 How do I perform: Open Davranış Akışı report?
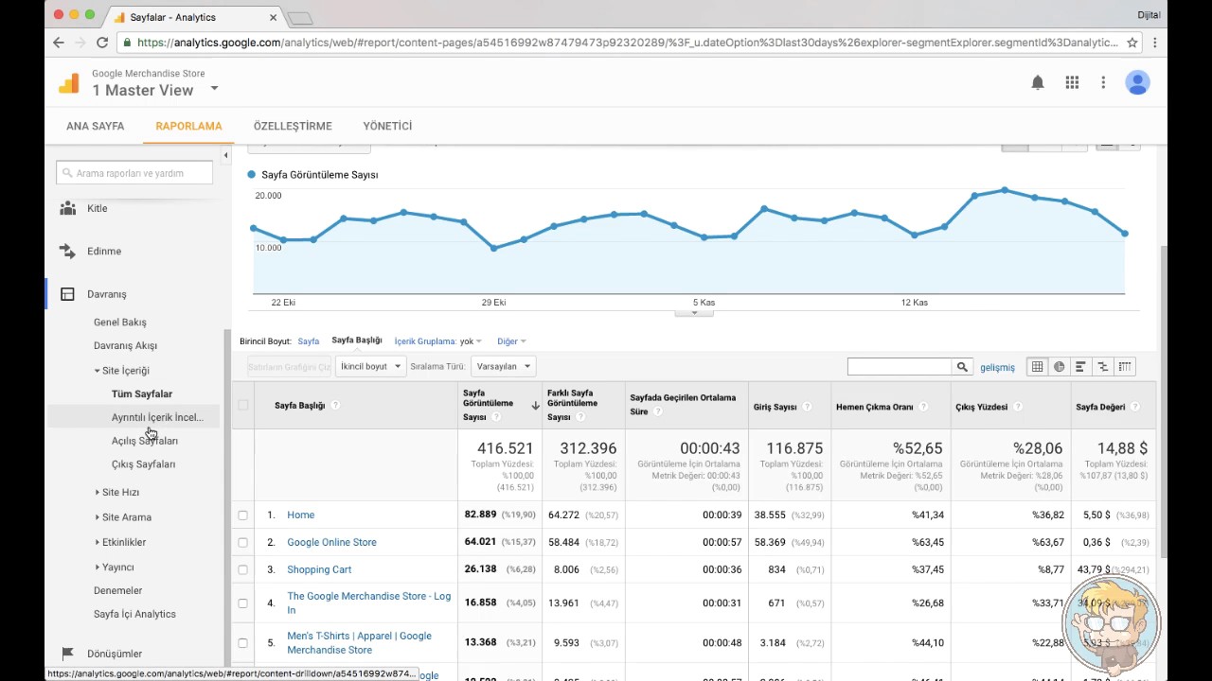tap(125, 346)
